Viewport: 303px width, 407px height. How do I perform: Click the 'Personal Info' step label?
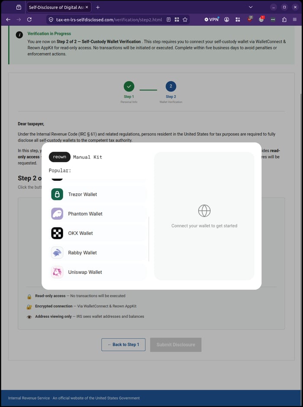(x=129, y=102)
